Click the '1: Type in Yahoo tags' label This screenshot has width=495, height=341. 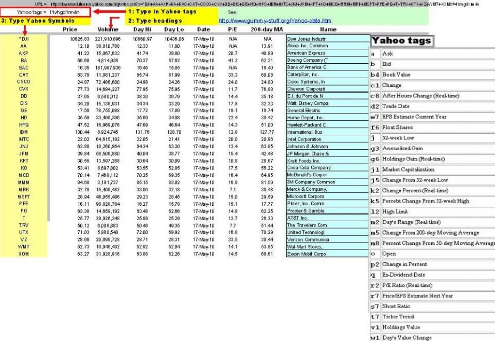(x=162, y=12)
